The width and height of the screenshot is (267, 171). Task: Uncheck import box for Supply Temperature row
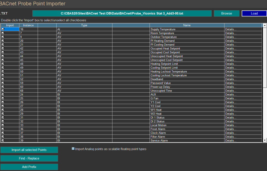click(x=3, y=29)
